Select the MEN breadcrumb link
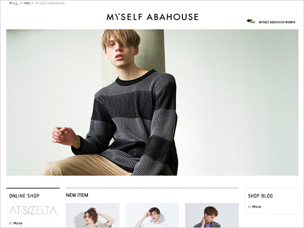 coord(27,3)
